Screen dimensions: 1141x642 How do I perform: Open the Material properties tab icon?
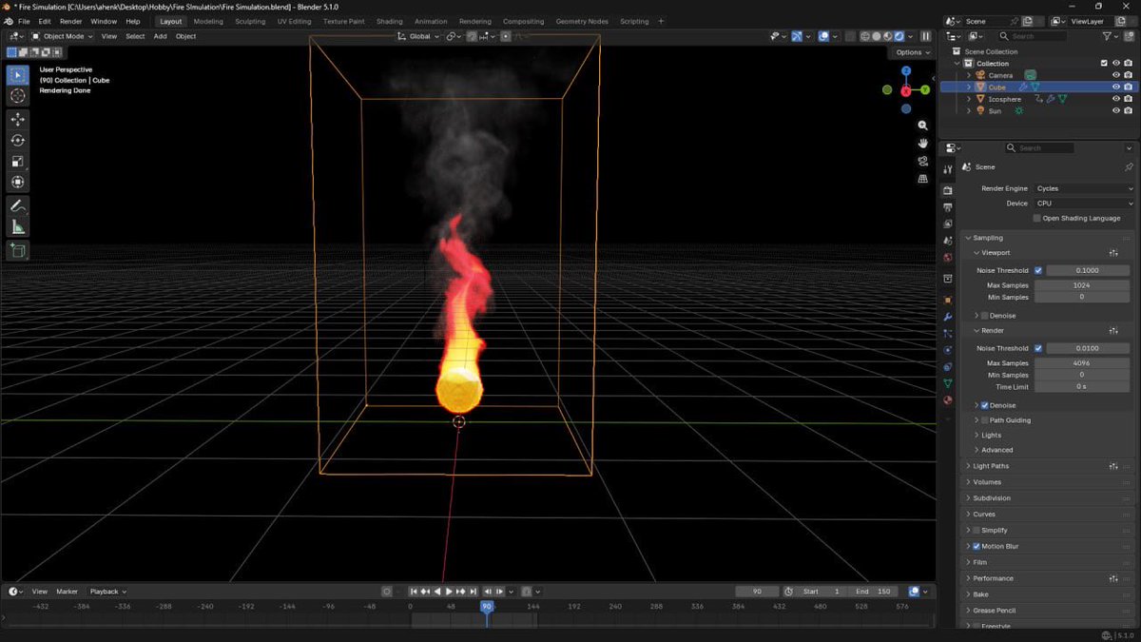(947, 400)
